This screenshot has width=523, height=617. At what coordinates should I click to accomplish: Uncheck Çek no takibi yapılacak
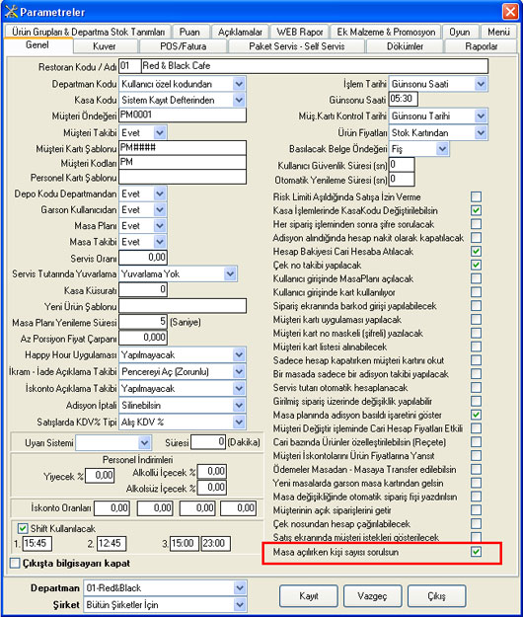coord(476,265)
